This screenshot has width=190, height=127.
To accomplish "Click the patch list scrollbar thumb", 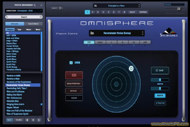I will [x=41, y=104].
